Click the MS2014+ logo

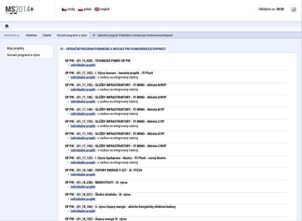click(x=20, y=9)
